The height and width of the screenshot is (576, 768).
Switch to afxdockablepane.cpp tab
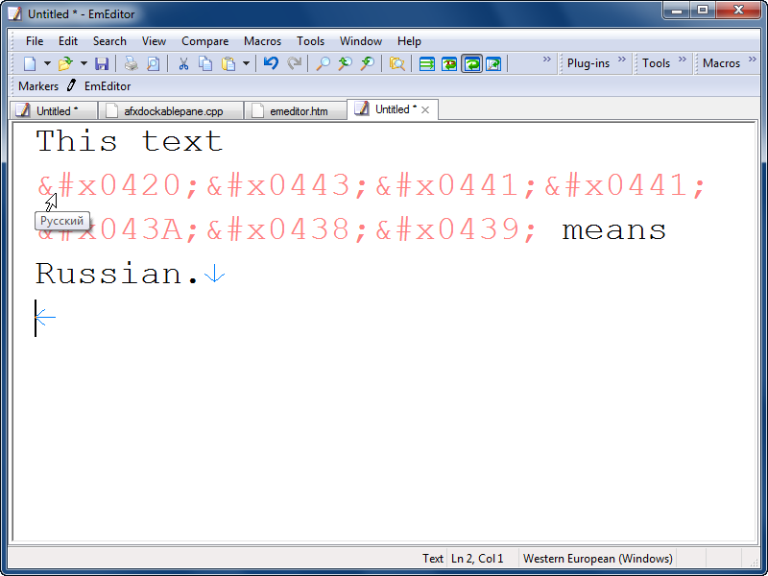coord(171,110)
